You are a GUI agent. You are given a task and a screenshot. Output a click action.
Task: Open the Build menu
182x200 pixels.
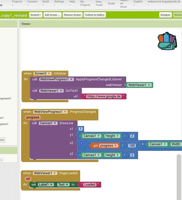coord(46,3)
